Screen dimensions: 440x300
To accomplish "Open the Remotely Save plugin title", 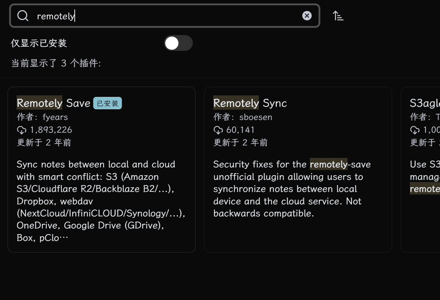I will point(53,103).
